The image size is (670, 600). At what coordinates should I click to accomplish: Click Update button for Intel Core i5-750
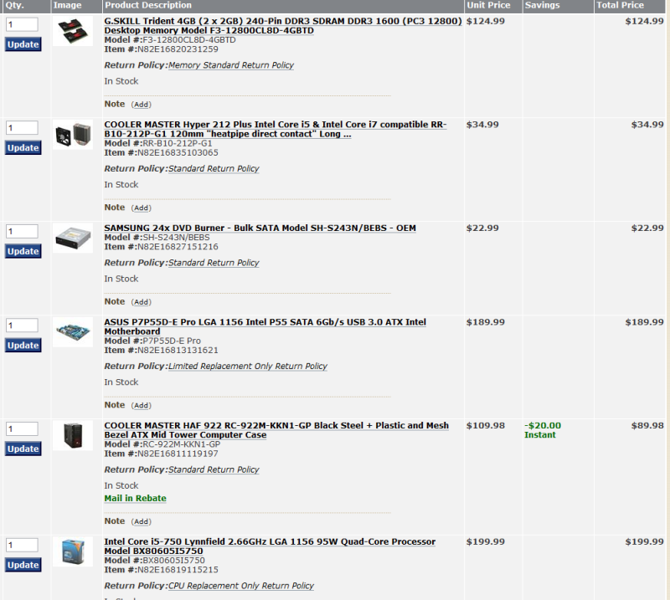point(23,565)
